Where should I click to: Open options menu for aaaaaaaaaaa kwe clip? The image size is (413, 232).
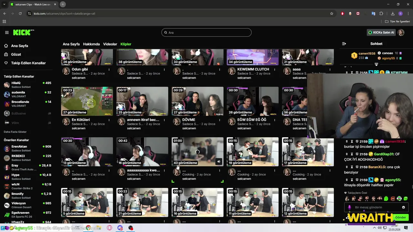click(x=164, y=170)
